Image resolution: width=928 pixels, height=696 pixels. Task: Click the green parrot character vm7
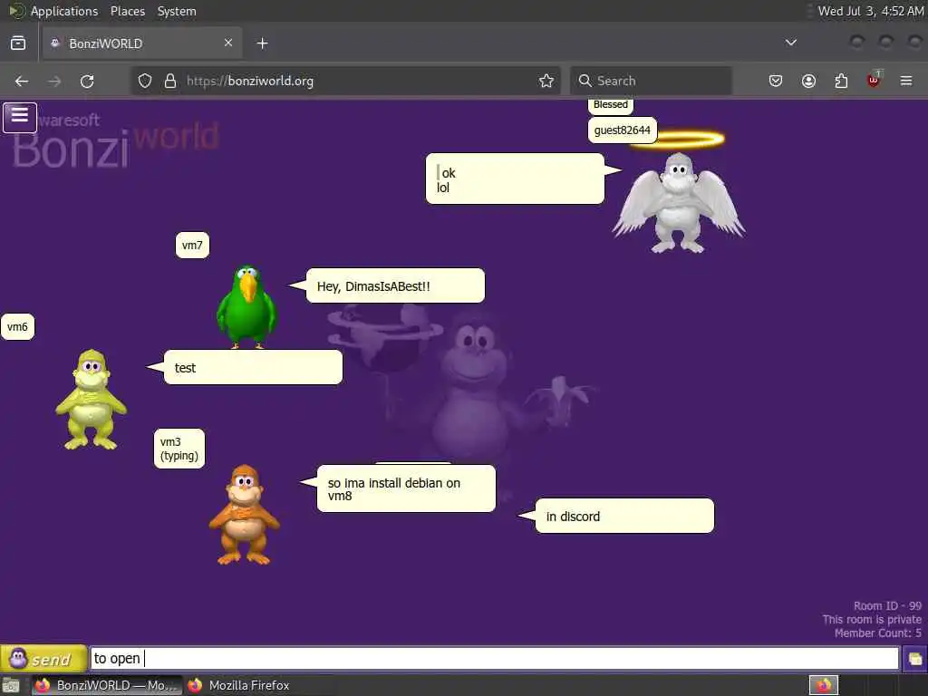pyautogui.click(x=246, y=306)
